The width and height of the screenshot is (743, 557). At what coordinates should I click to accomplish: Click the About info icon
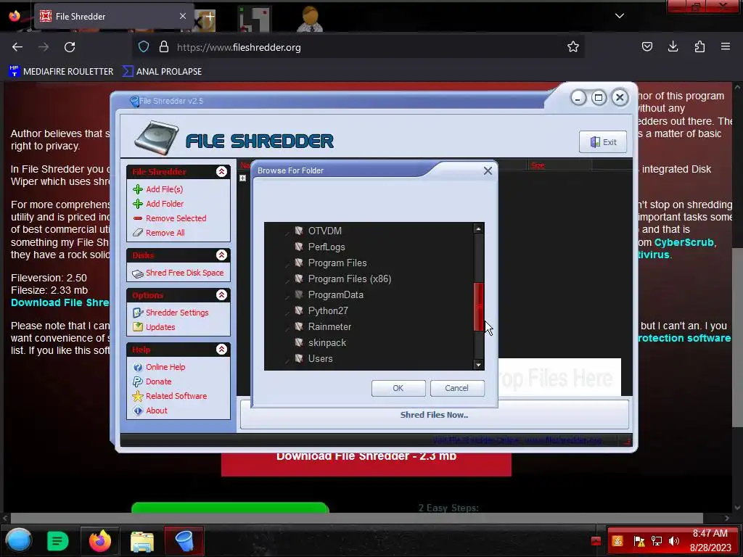[x=138, y=410]
